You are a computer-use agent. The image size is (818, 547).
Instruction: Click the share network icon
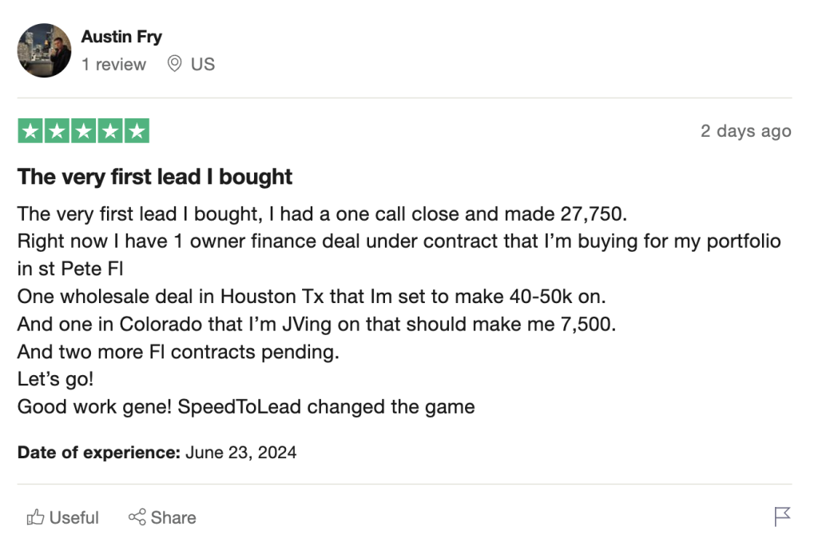137,517
